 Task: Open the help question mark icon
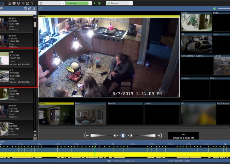(x=32, y=3)
